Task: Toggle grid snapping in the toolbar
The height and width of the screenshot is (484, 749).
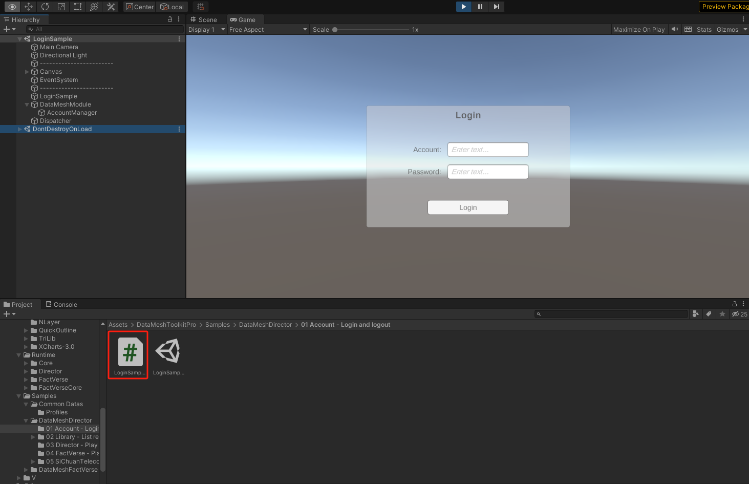Action: pos(200,7)
